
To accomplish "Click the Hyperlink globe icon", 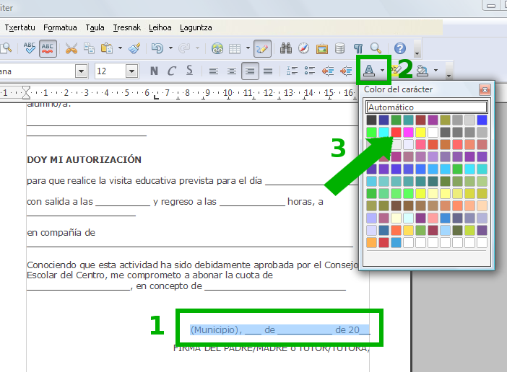I will [217, 48].
